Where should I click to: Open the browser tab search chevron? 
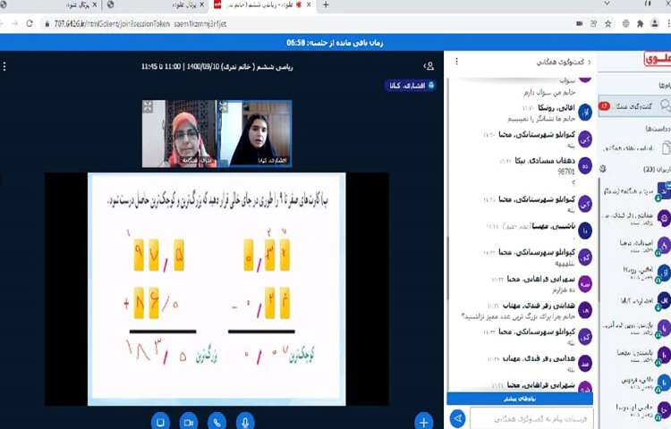607,4
